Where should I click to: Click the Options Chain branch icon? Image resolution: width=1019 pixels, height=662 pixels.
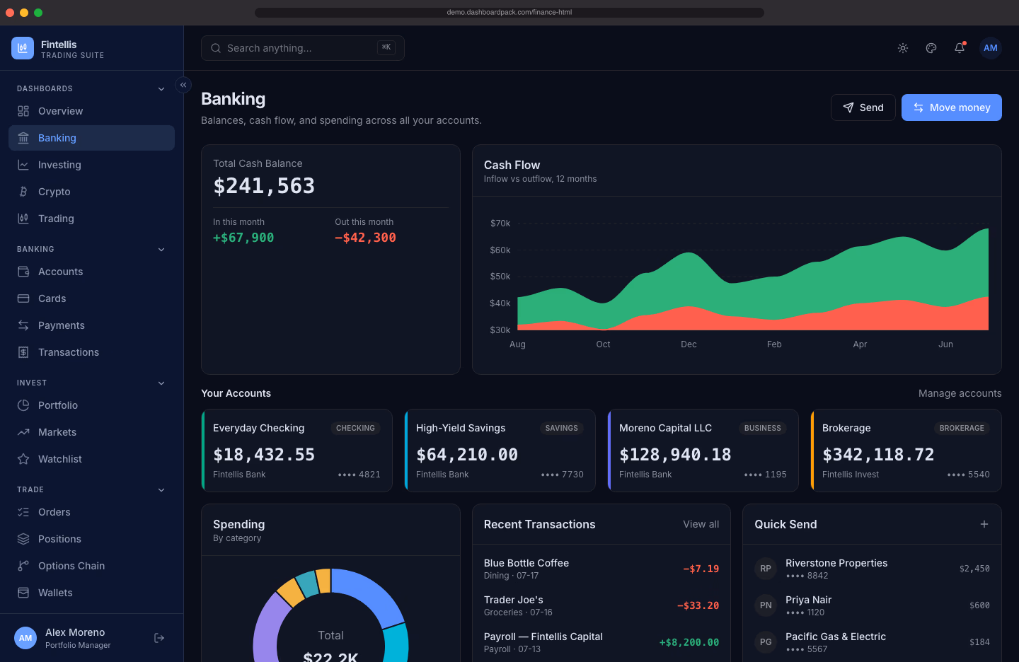pyautogui.click(x=23, y=566)
